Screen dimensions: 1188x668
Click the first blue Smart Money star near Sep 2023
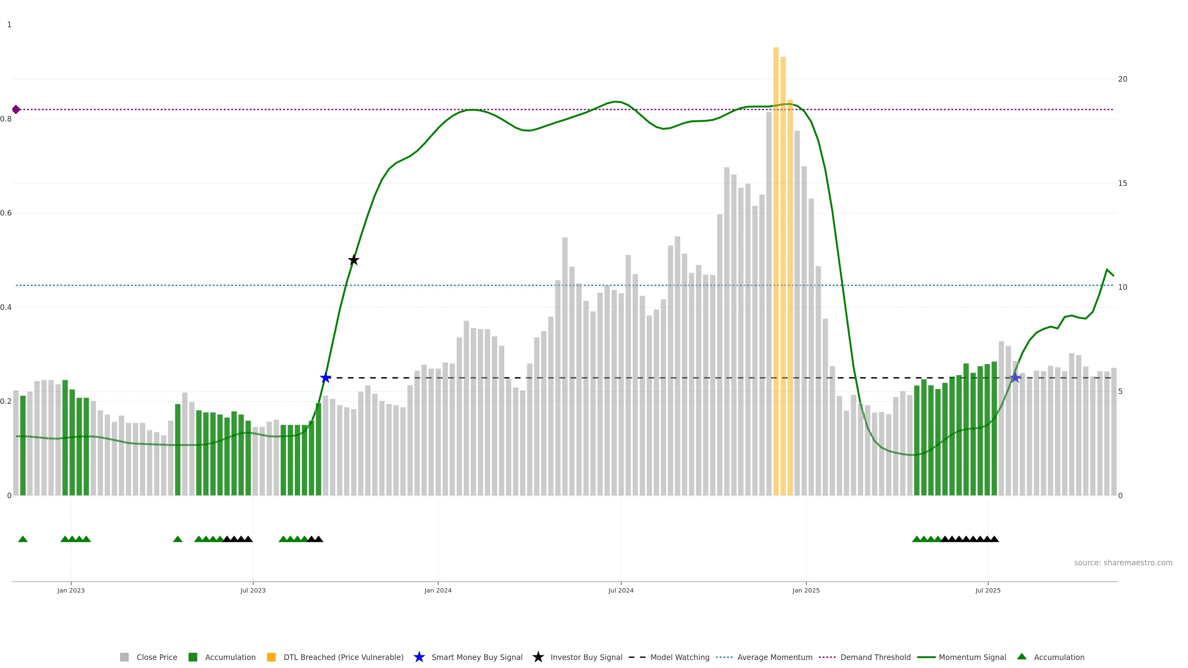point(325,378)
